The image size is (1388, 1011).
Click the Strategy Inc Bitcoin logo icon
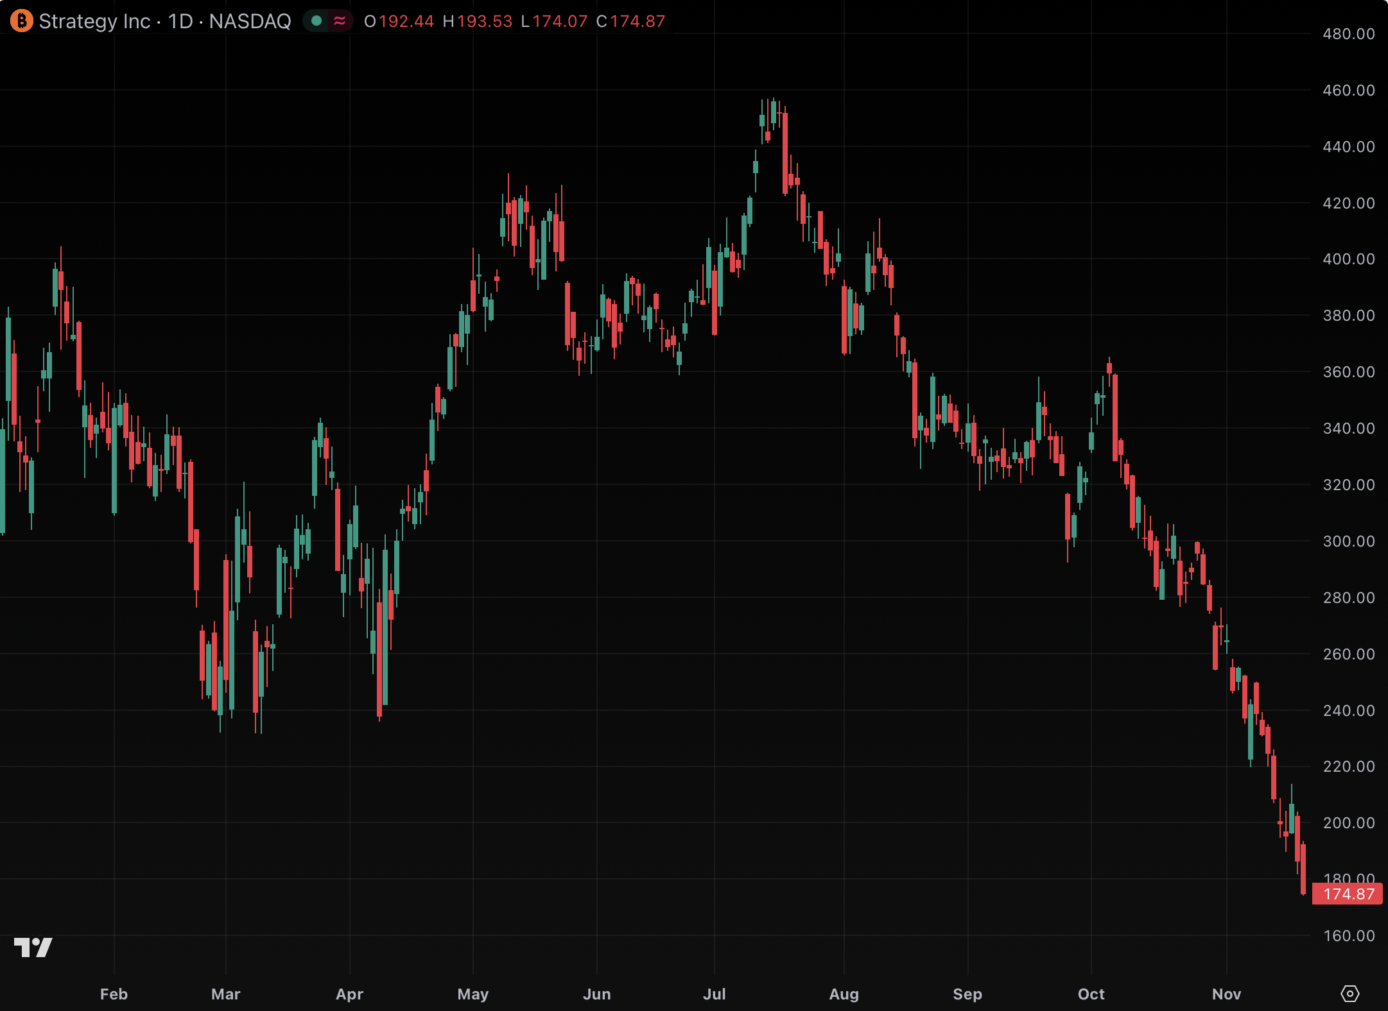pyautogui.click(x=21, y=21)
